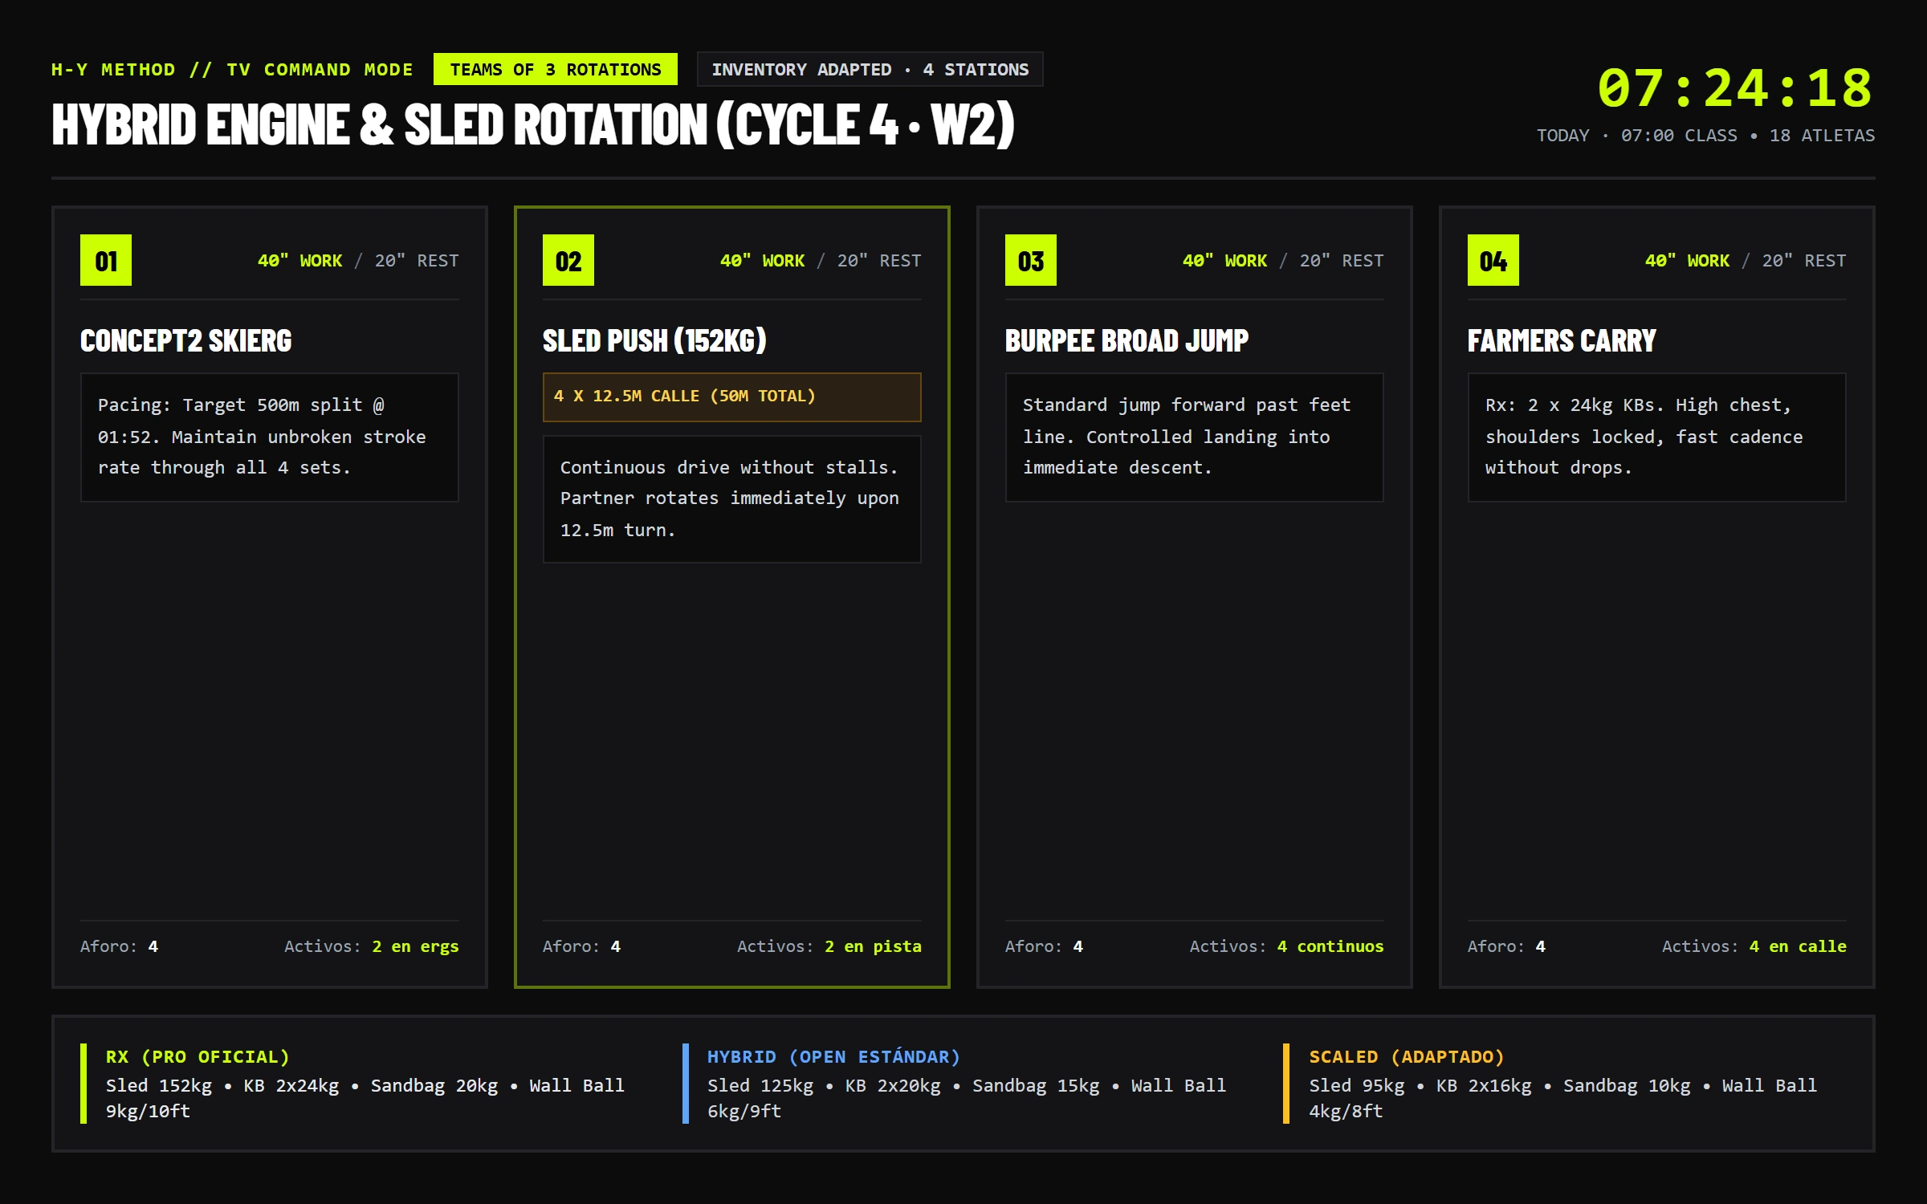1927x1204 pixels.
Task: Select station number badge 02
Action: point(568,260)
